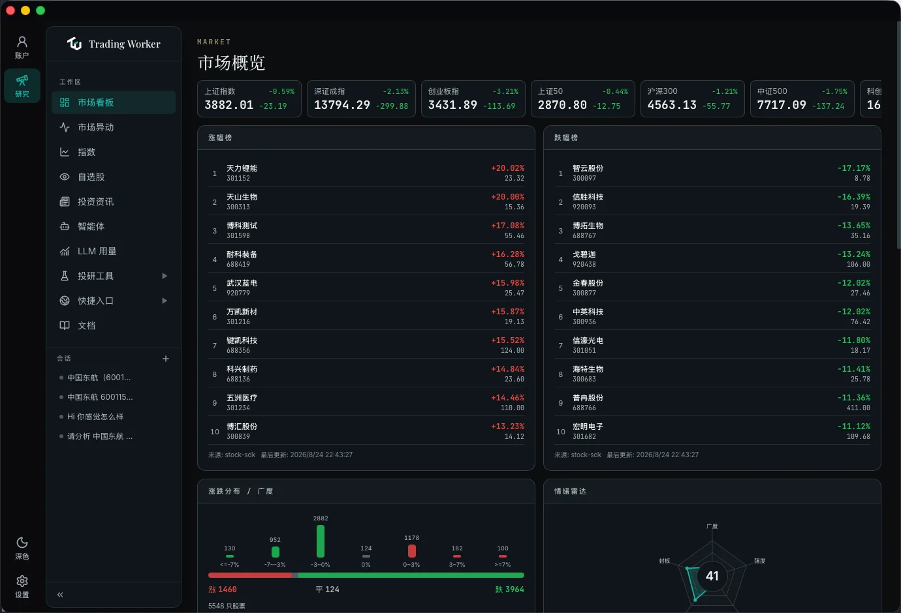Open the 自选股 menu item

tap(114, 177)
